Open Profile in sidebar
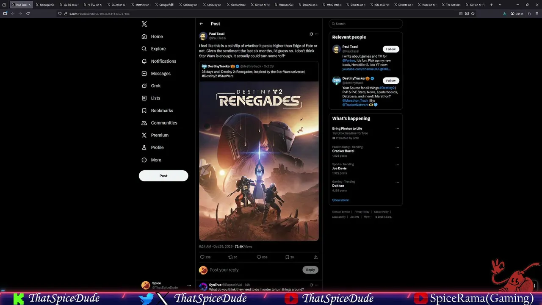The height and width of the screenshot is (305, 542). tap(152, 147)
